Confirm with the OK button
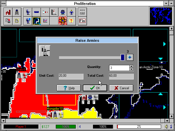 pos(95,88)
